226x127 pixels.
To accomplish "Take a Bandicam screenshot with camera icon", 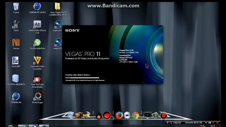I will [x=210, y=123].
